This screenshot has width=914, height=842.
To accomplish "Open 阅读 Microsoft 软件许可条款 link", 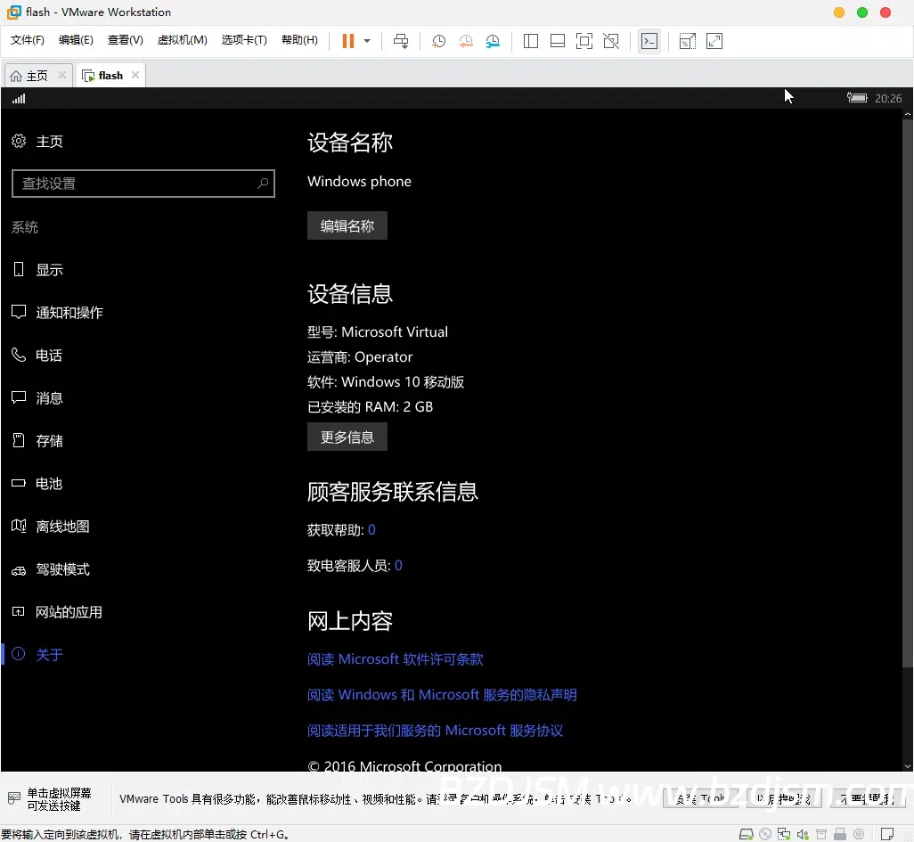I will tap(395, 659).
